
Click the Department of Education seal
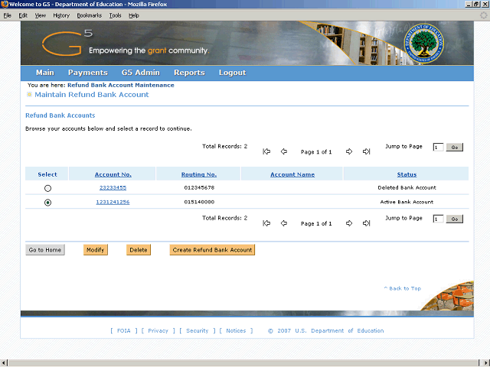pos(423,44)
